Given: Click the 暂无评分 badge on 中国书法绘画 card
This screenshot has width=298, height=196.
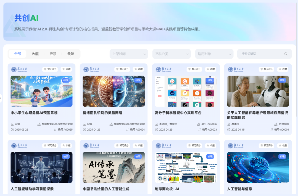Looking at the screenshot, I should pyautogui.click(x=122, y=145).
